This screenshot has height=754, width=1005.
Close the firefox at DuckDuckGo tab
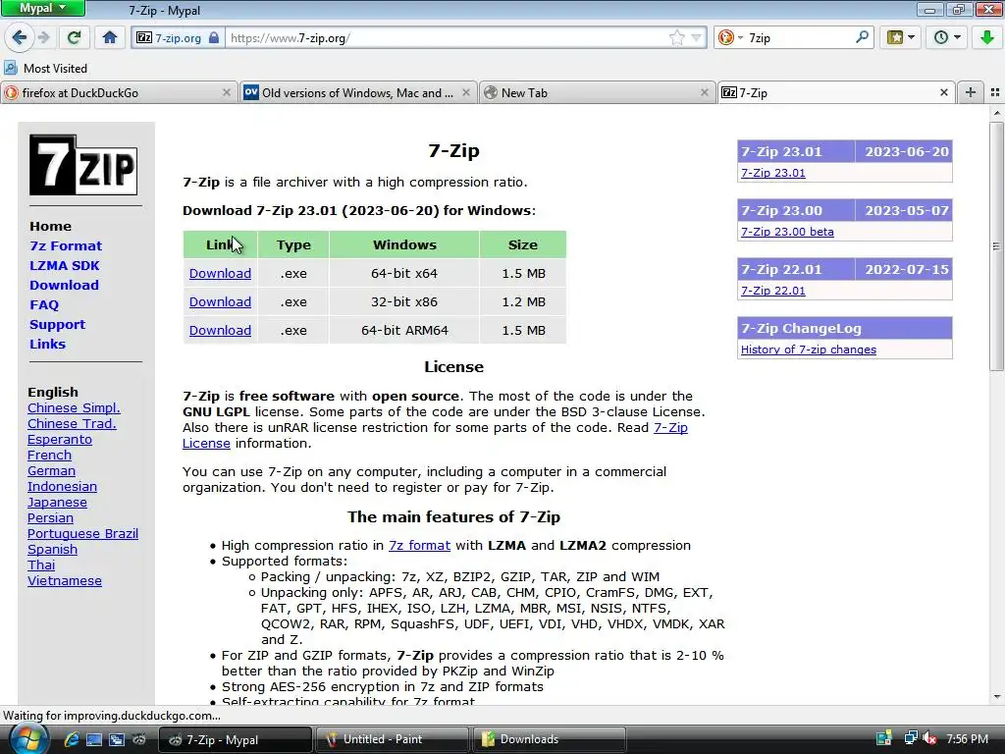coord(227,92)
